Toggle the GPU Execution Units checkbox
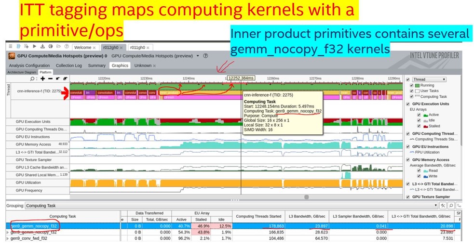Viewport: 474px width, 248px height. pyautogui.click(x=408, y=104)
